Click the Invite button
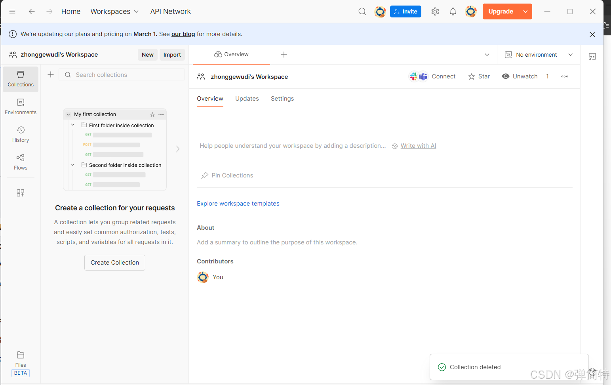This screenshot has height=385, width=611. click(405, 11)
